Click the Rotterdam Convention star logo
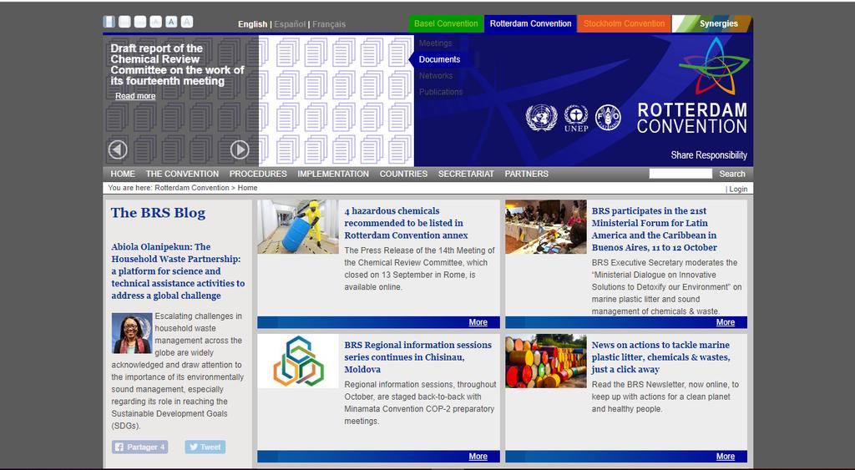The width and height of the screenshot is (855, 470). pos(715,66)
